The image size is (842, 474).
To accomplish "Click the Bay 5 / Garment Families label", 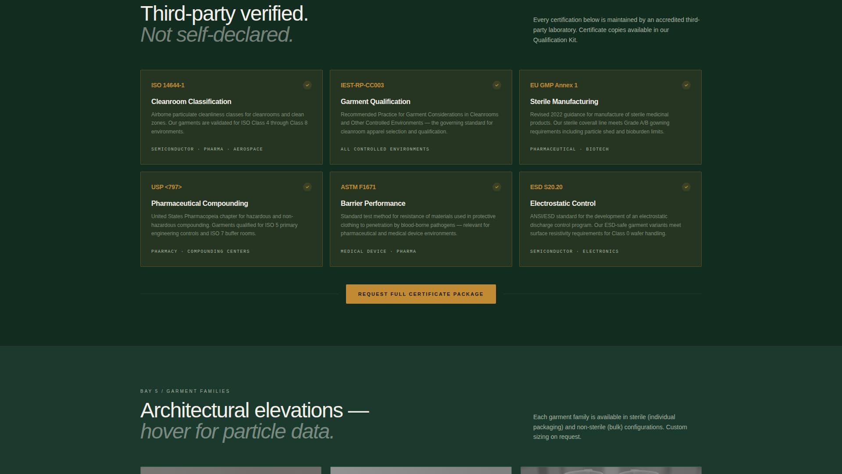I will click(x=185, y=391).
